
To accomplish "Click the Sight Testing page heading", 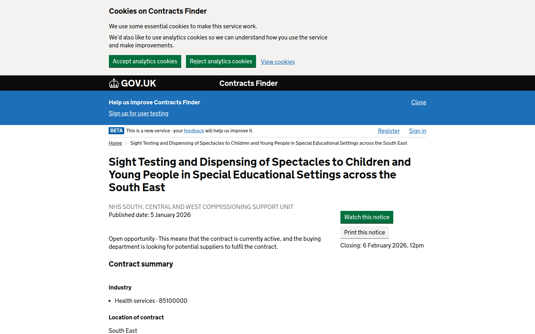I will 260,175.
